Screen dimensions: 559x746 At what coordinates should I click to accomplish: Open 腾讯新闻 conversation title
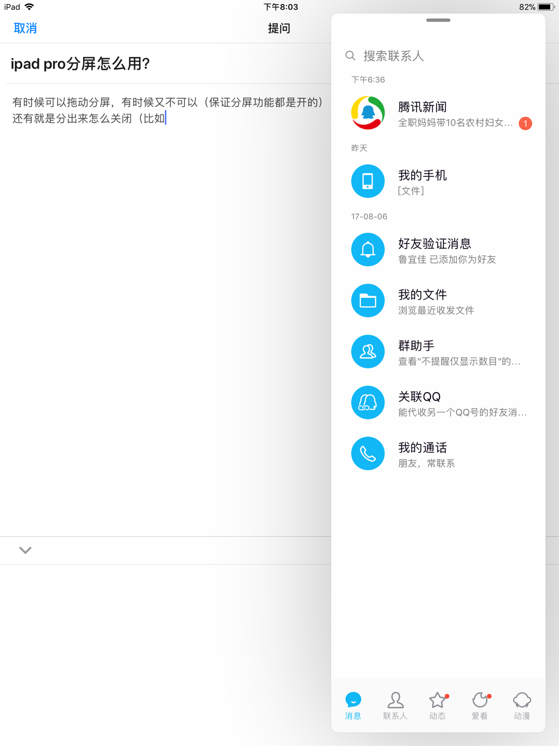pyautogui.click(x=422, y=107)
